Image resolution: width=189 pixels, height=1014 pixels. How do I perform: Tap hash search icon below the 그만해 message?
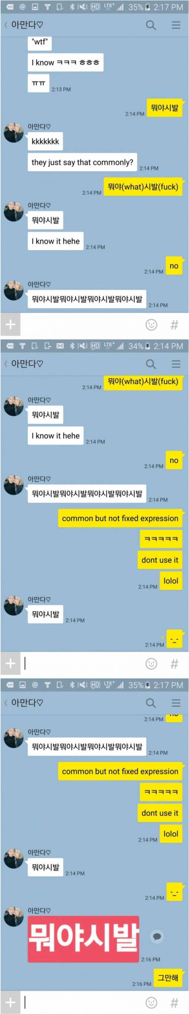click(x=175, y=1002)
